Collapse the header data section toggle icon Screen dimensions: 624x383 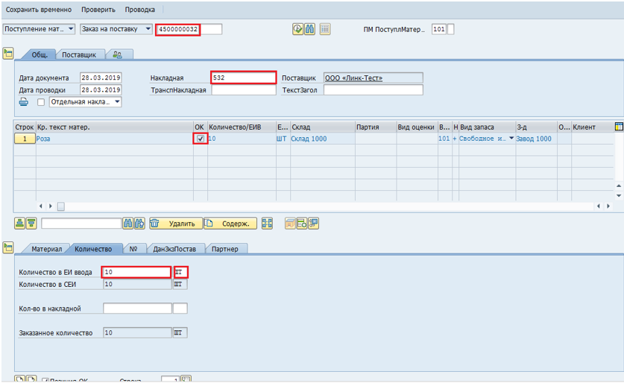click(8, 54)
